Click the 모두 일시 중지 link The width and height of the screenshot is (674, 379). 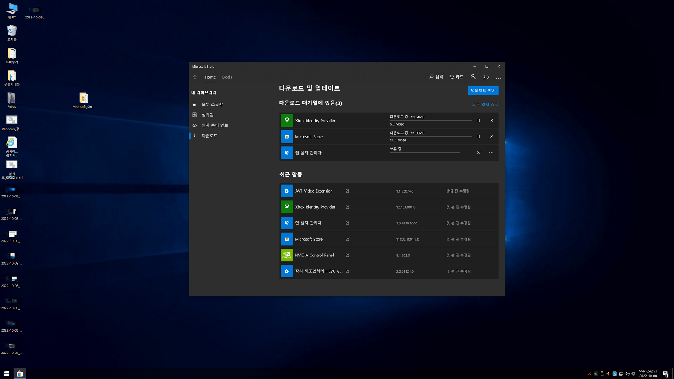(485, 105)
